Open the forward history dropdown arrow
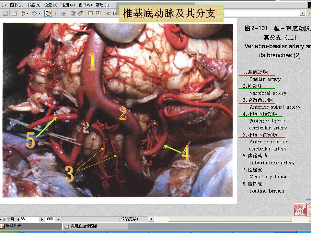This screenshot has height=233, width=311. tap(40, 14)
